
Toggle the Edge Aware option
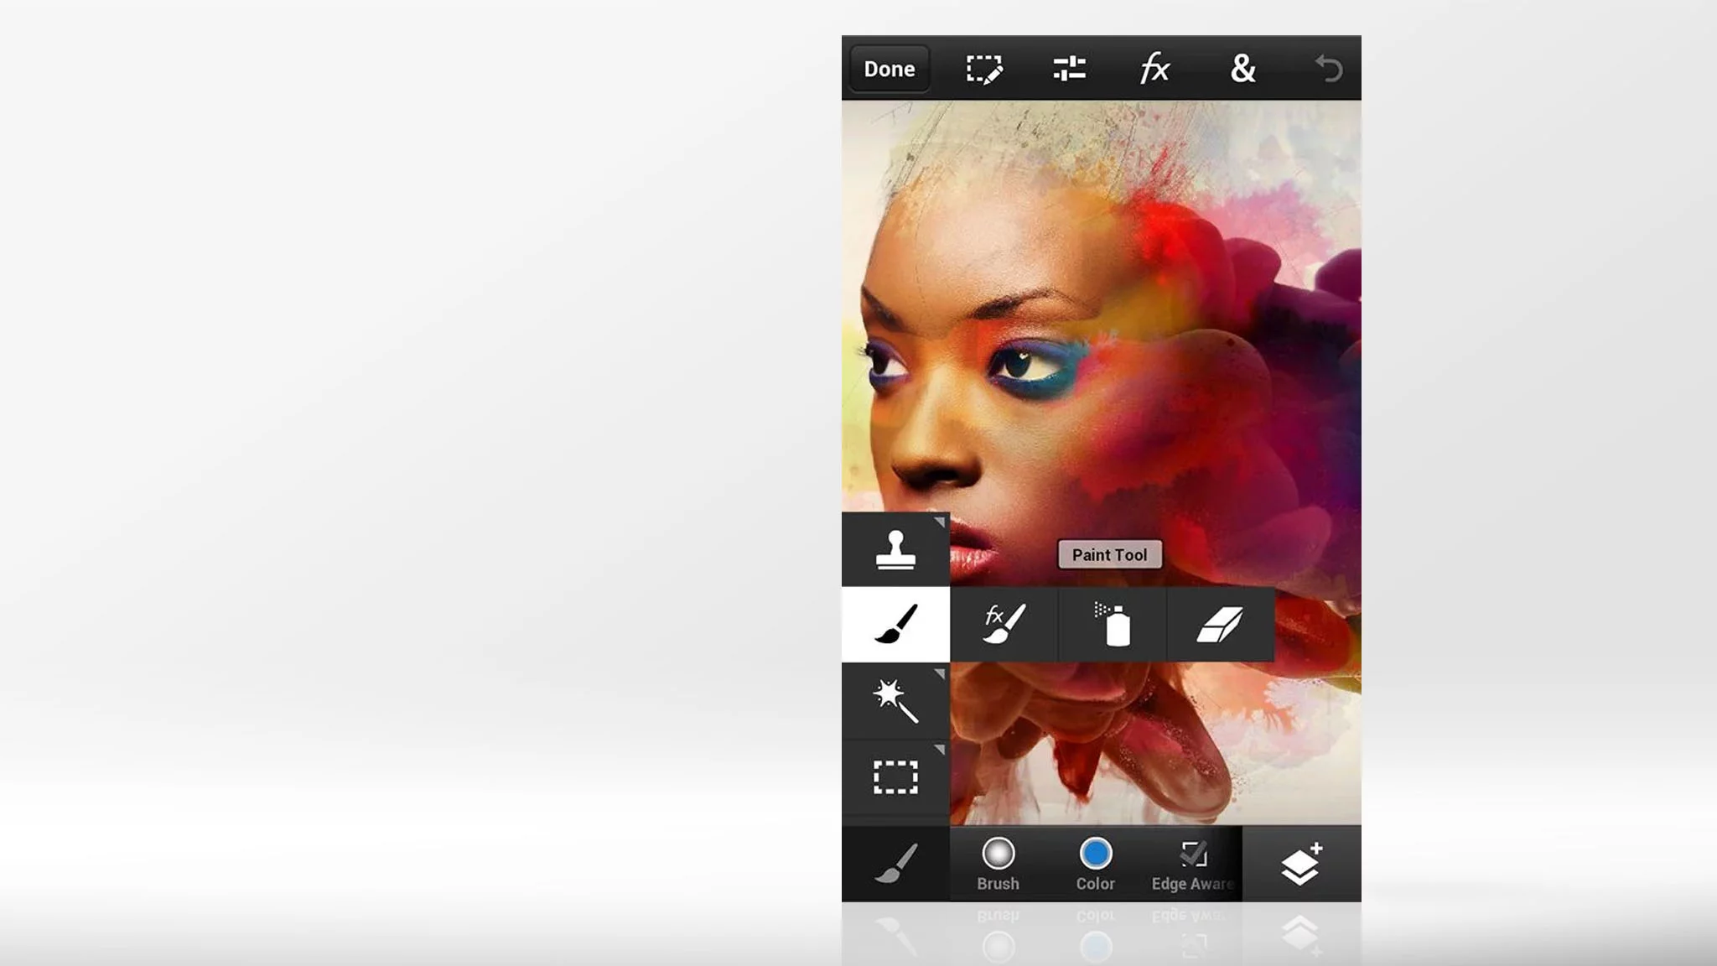(1191, 862)
